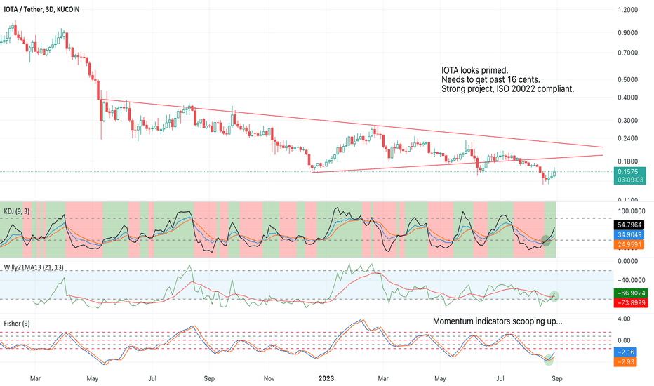654x386 pixels.
Task: Click the Fisher blue value -2.16
Action: [x=626, y=352]
